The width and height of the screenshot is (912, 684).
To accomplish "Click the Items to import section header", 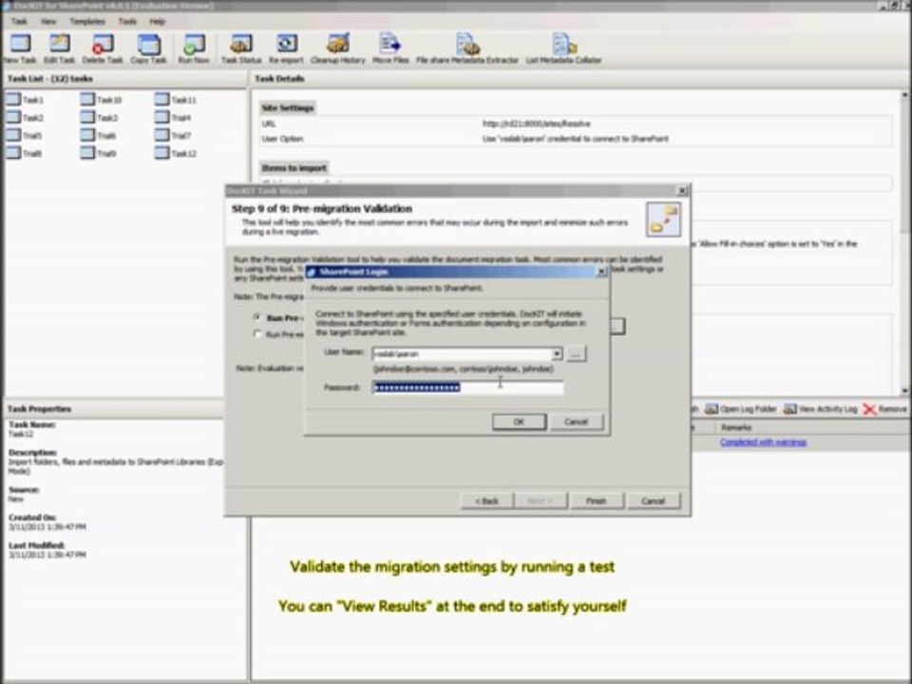I will [294, 168].
